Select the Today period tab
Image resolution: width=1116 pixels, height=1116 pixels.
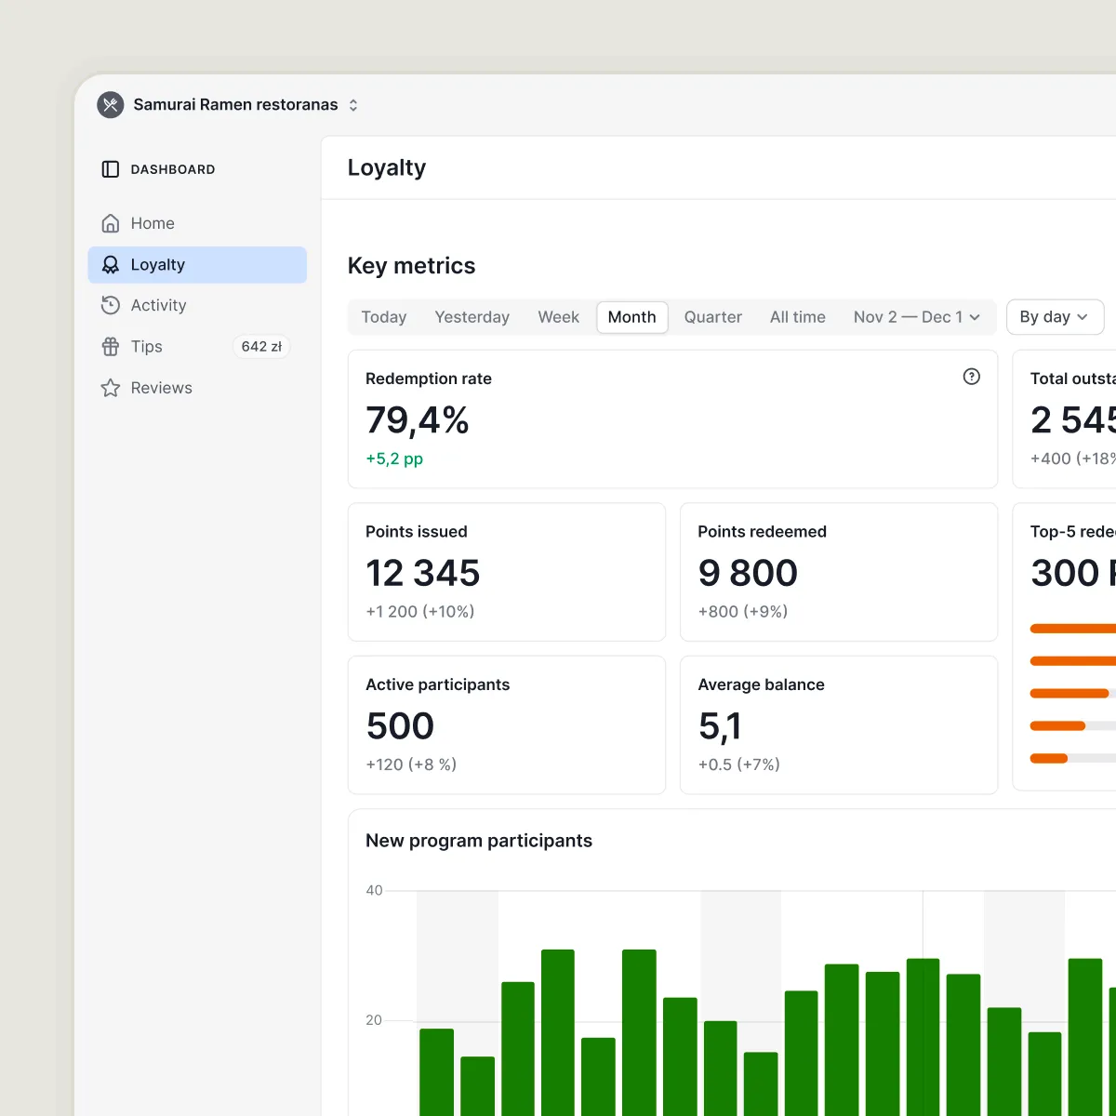coord(384,317)
